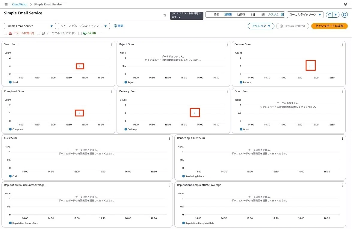Expand the アクション dropdown

pos(261,26)
